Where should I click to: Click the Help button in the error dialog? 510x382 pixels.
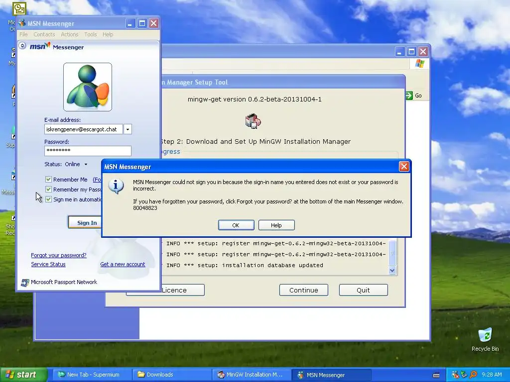[276, 225]
